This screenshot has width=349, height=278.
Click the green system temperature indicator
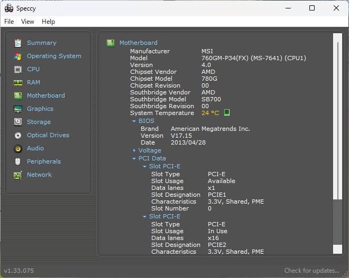(x=226, y=112)
